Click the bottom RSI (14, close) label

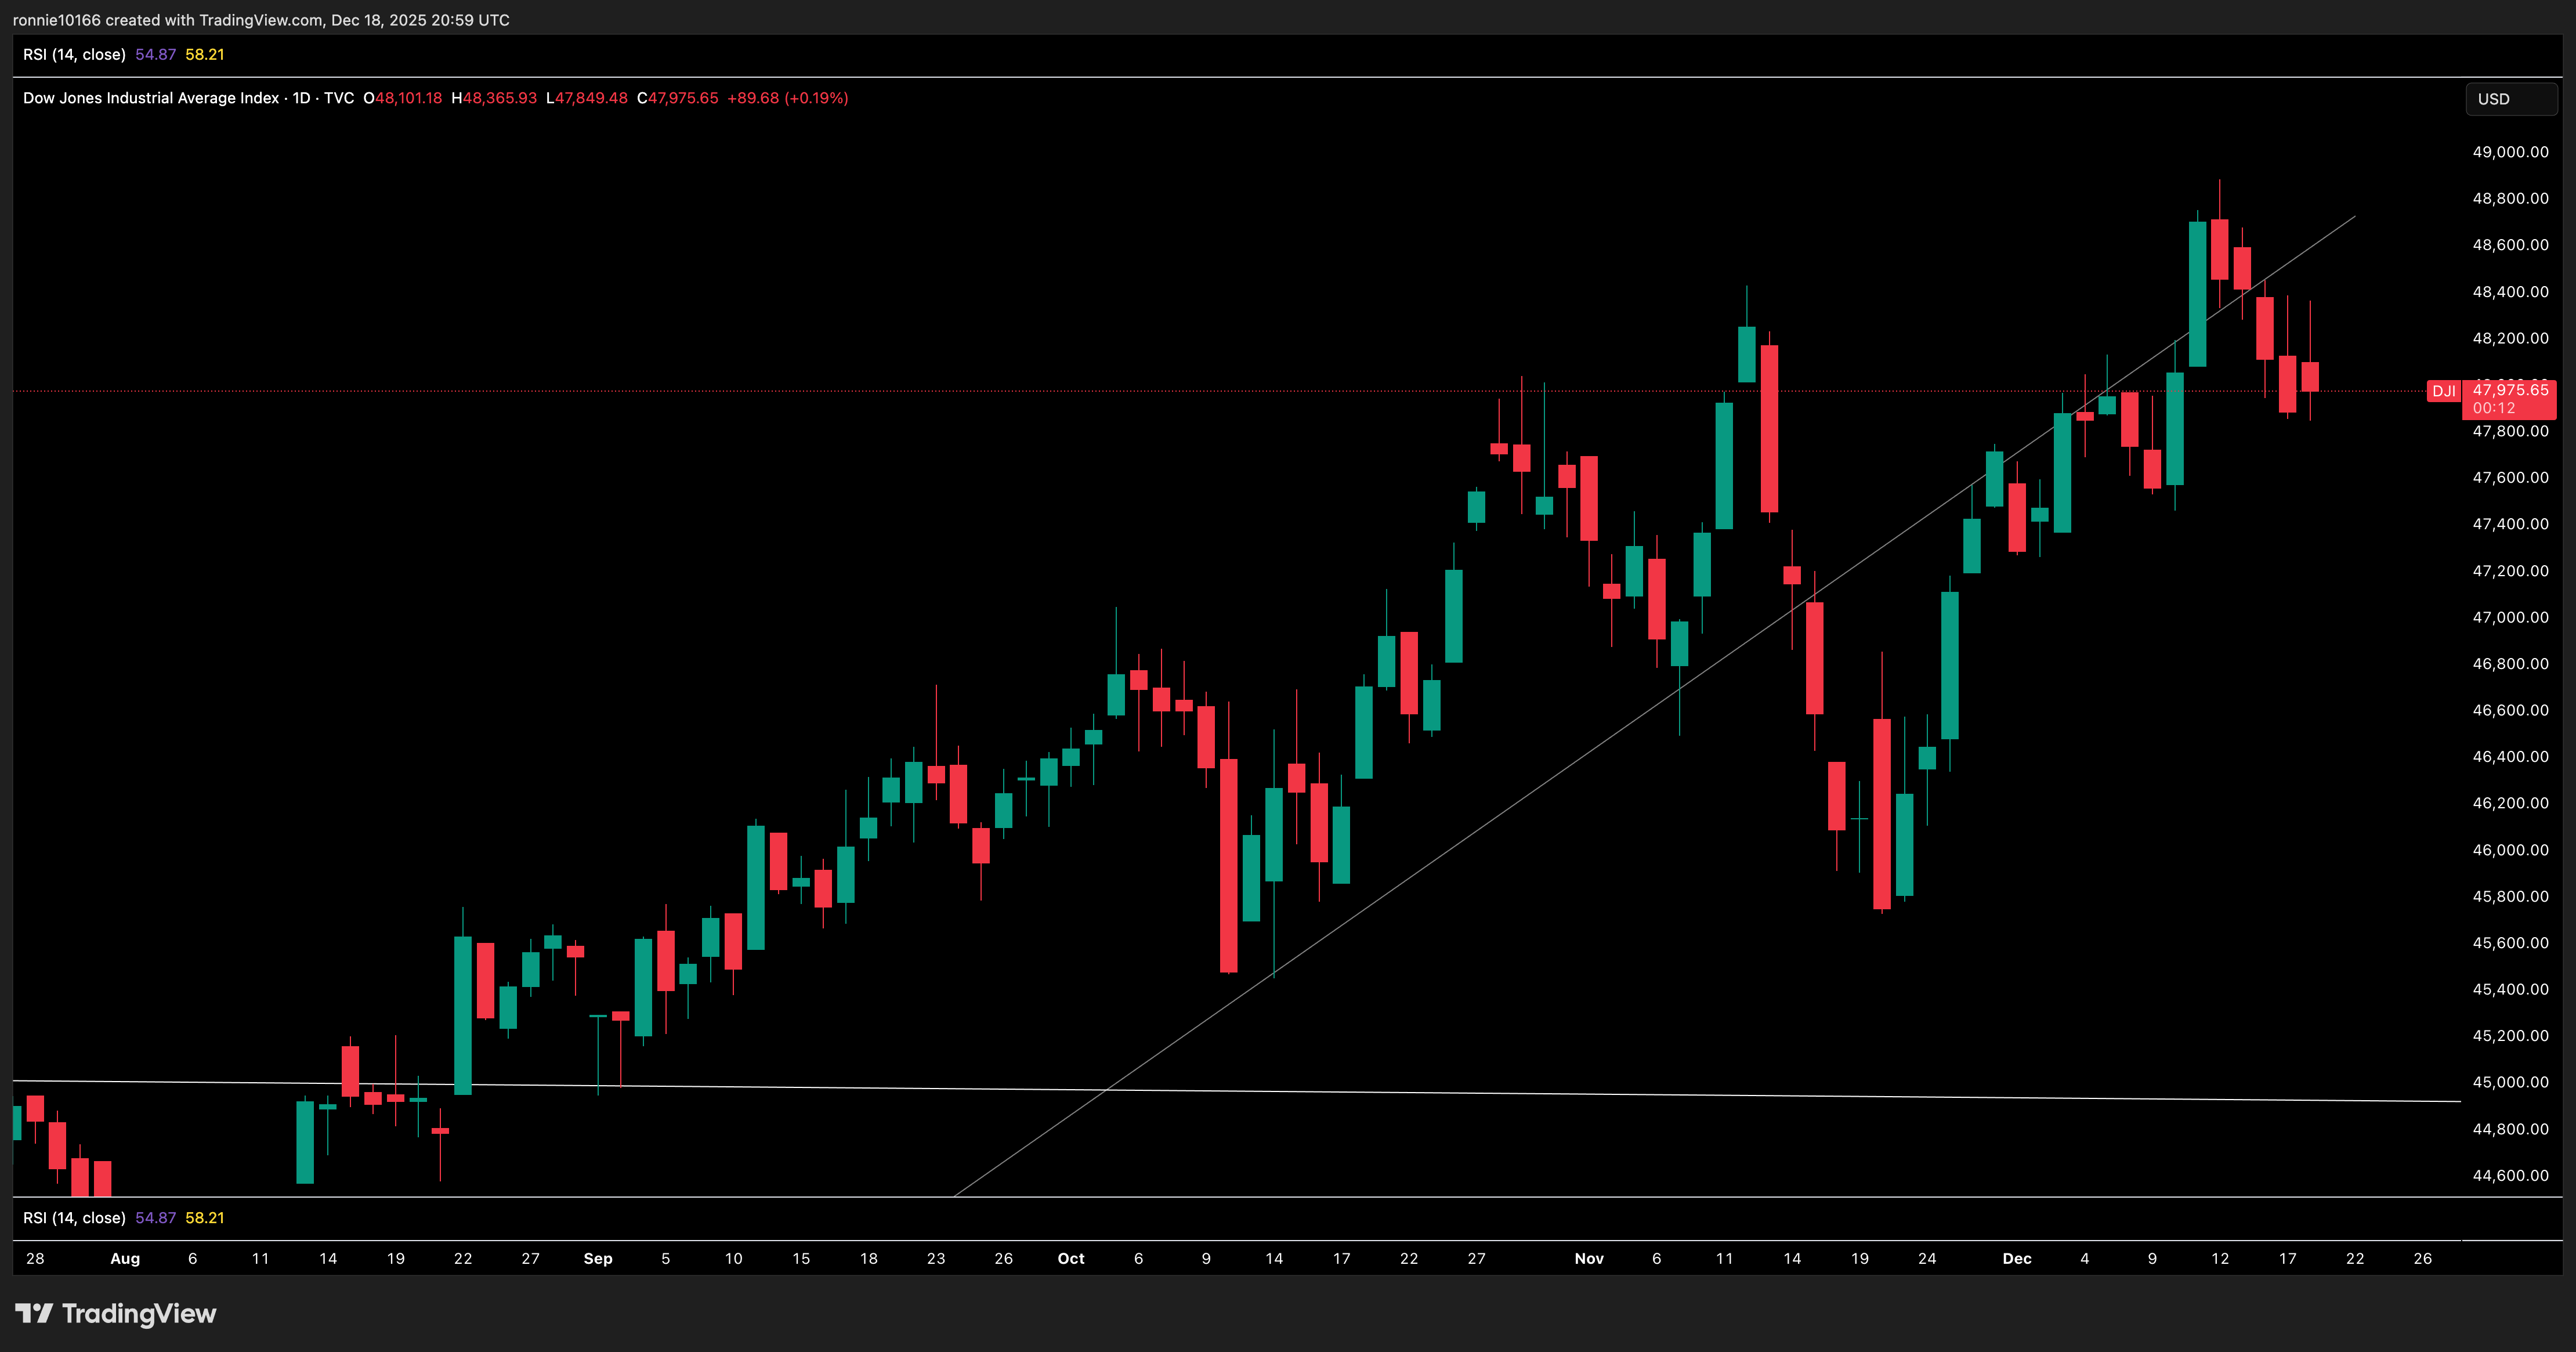coord(74,1218)
